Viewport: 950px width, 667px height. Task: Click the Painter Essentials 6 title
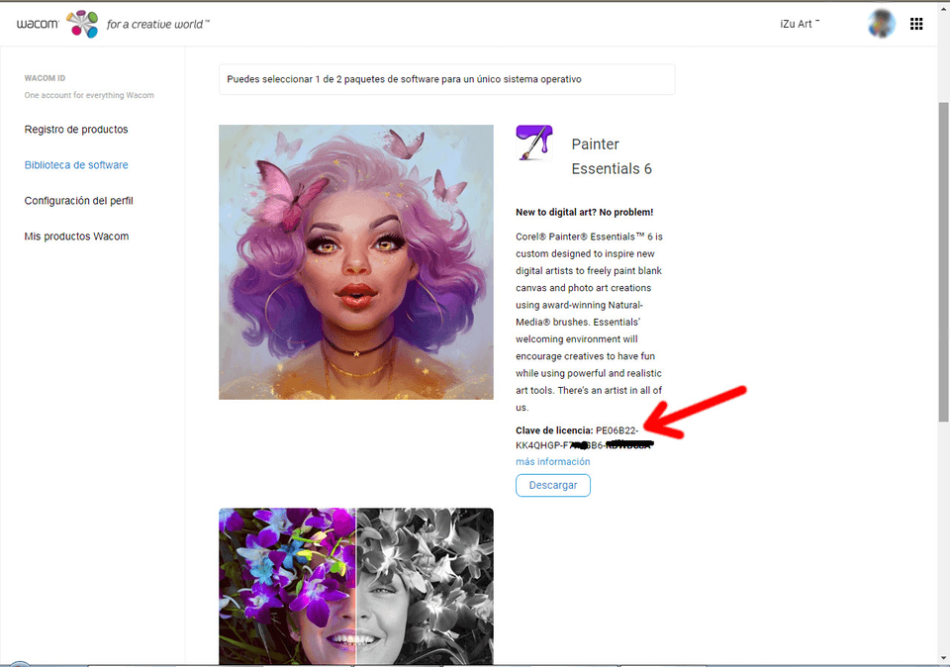pos(611,156)
